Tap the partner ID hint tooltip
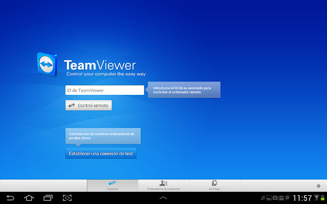This screenshot has height=204, width=327. (x=184, y=90)
